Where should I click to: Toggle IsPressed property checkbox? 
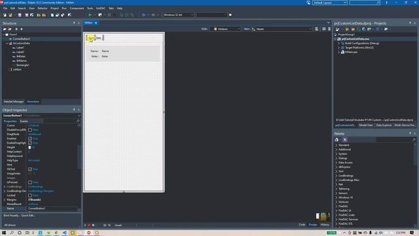(30, 182)
